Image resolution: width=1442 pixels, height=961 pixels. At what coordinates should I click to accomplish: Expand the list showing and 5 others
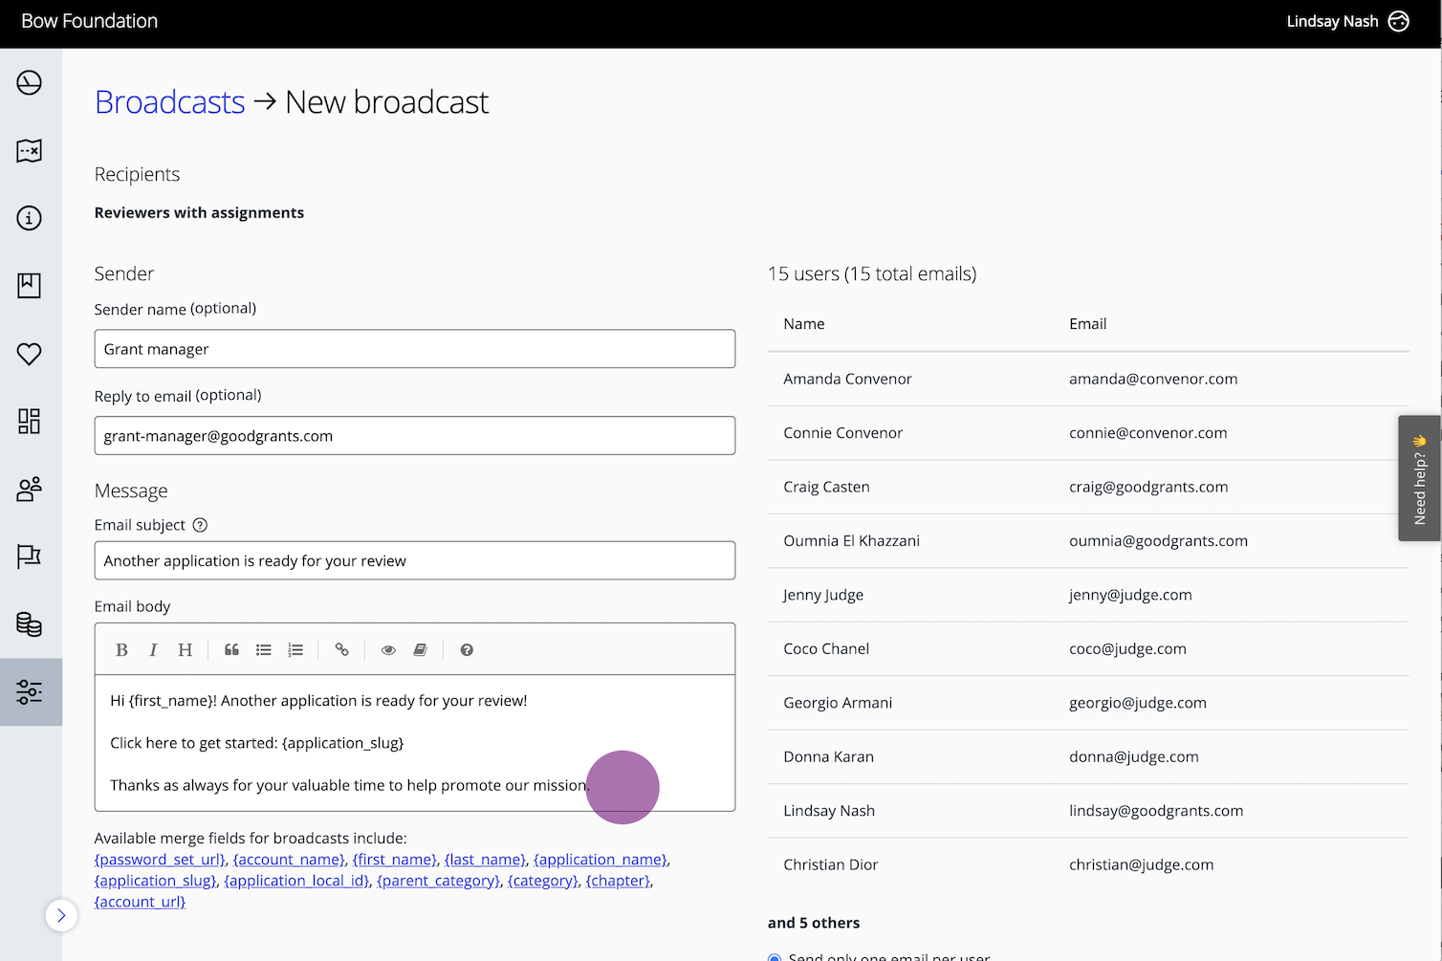tap(813, 922)
